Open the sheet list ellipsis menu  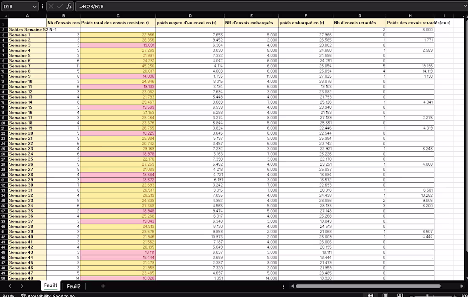click(283, 286)
